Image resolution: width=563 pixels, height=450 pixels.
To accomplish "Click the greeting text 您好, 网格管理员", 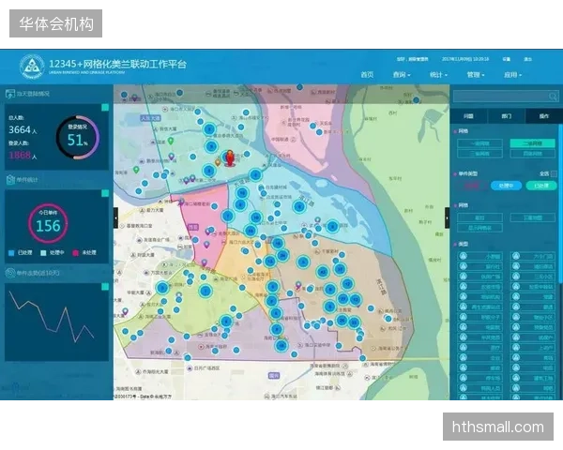I will coord(413,59).
